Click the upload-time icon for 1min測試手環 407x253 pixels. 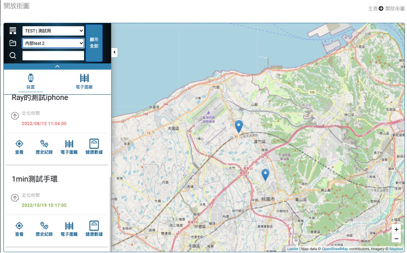point(15,198)
